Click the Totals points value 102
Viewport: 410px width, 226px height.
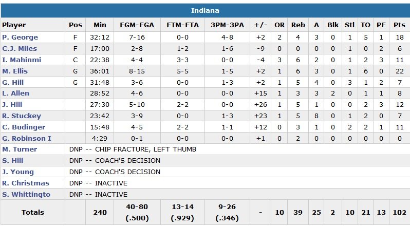[x=399, y=212]
